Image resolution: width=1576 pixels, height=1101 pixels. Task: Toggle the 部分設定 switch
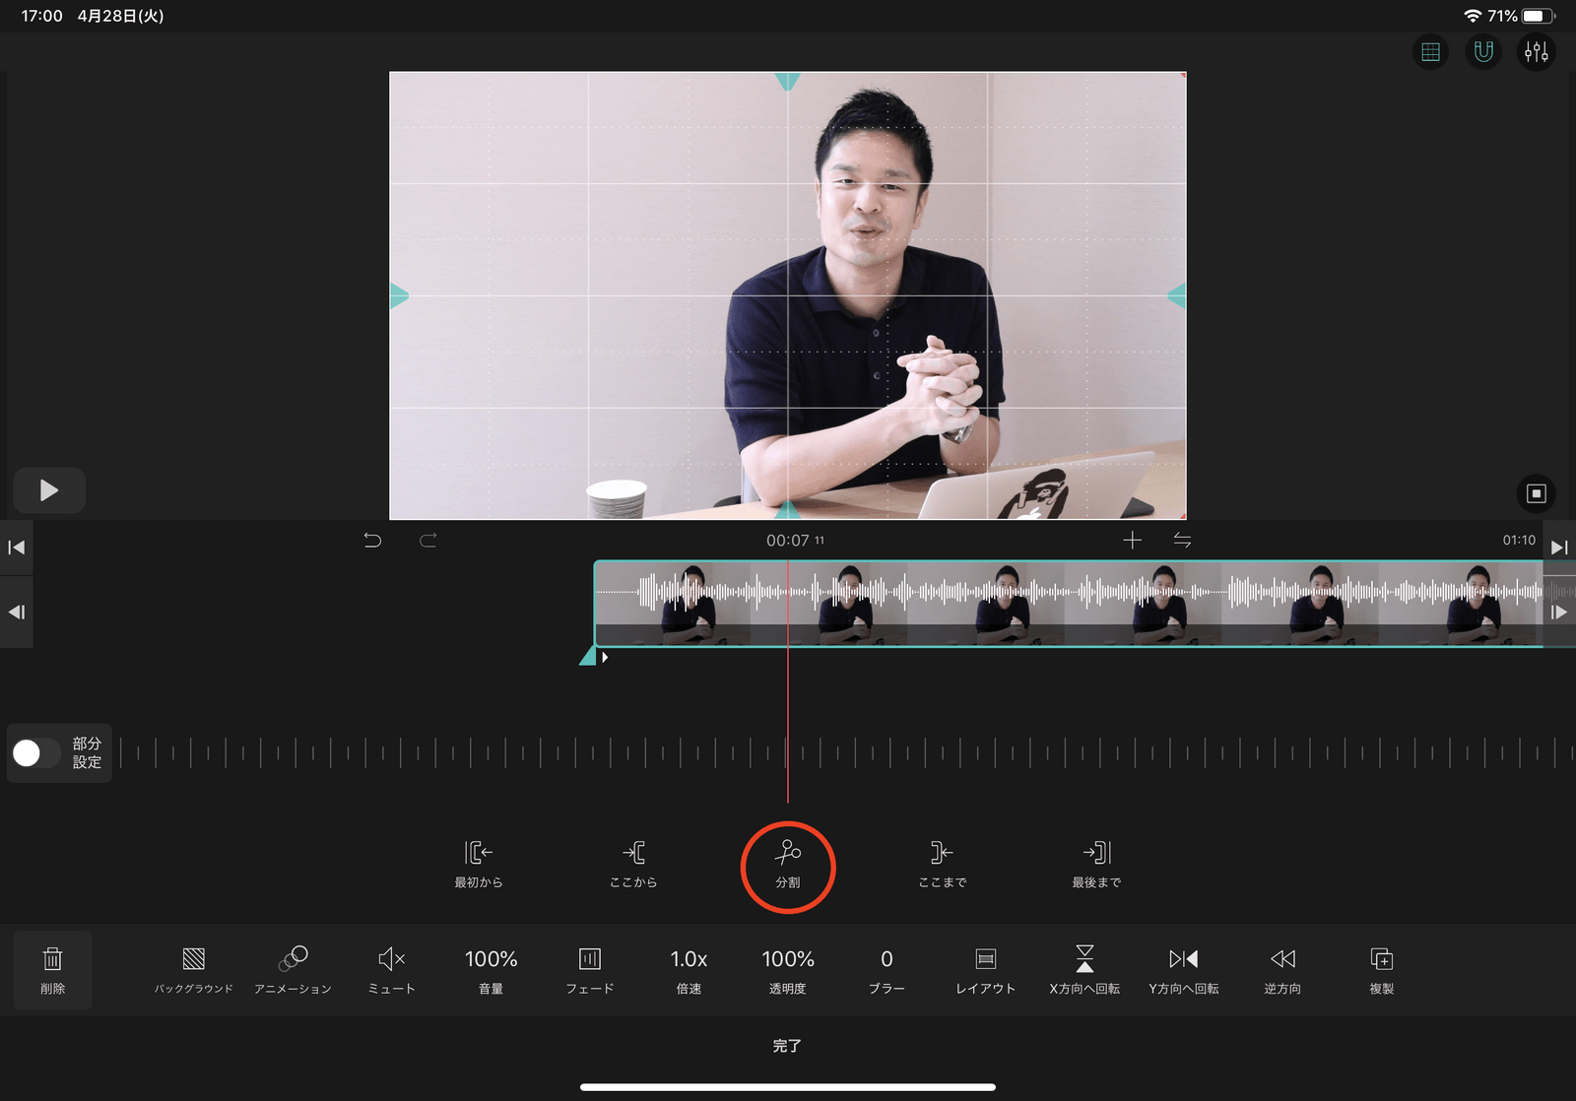(37, 753)
